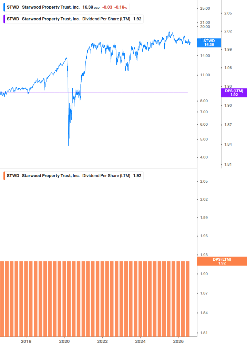Click the 5.00 price axis value
247x347 pixels.
coord(204,139)
